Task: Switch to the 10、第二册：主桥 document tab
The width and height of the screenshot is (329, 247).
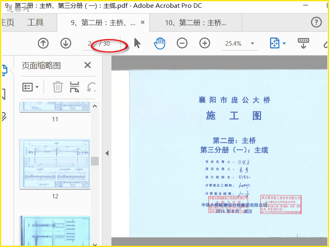Action: pos(196,23)
